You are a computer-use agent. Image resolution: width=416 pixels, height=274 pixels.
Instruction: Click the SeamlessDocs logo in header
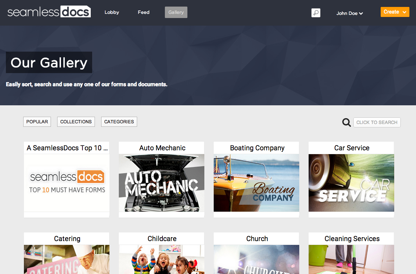[x=49, y=12]
